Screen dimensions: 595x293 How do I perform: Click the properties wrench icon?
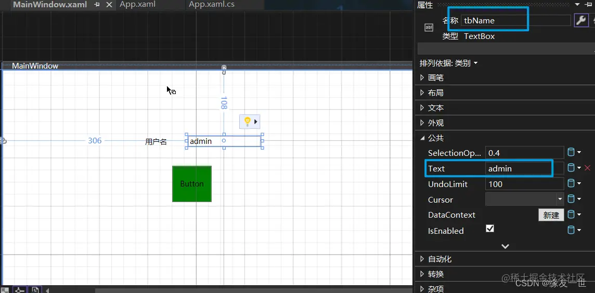tap(581, 20)
